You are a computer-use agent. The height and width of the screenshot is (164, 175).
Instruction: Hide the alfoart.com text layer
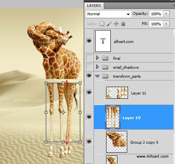tap(89, 41)
